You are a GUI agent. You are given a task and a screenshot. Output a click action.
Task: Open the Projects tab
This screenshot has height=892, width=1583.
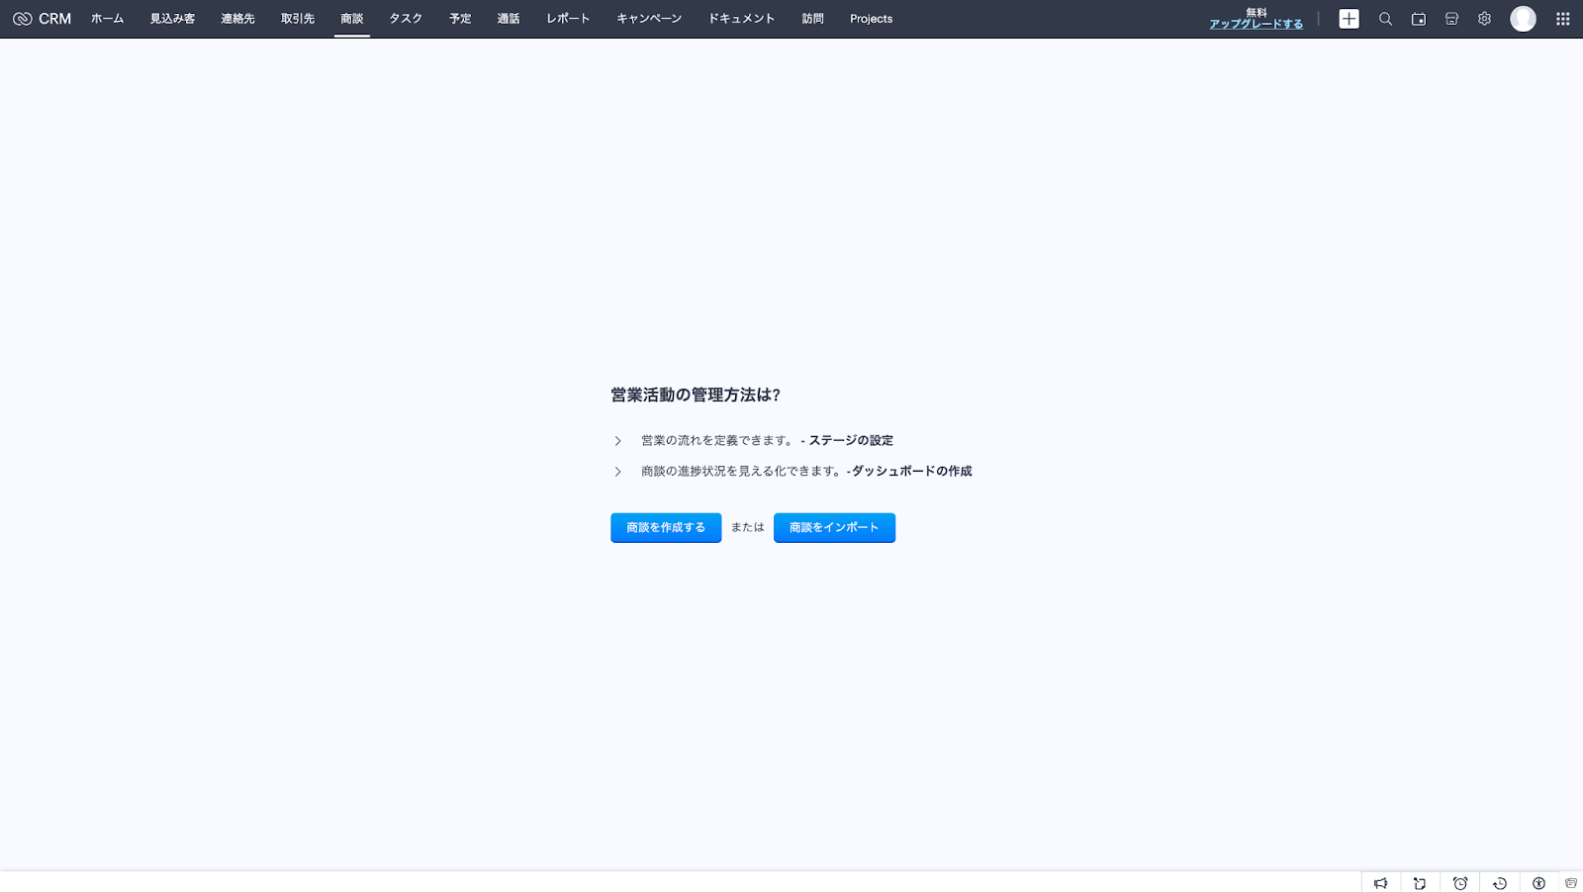[x=872, y=19]
